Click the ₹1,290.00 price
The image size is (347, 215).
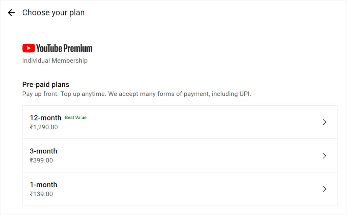pos(44,127)
